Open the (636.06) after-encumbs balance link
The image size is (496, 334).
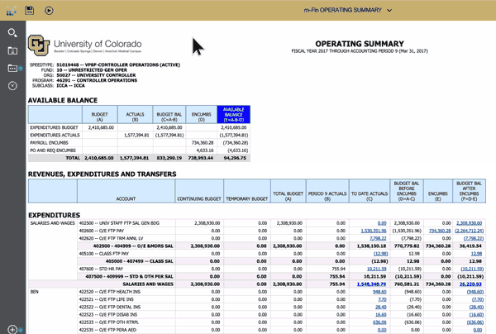(475, 322)
